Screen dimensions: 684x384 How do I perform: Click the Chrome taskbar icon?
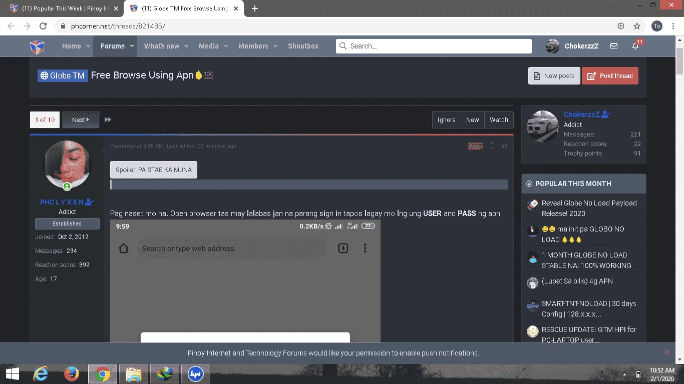103,373
